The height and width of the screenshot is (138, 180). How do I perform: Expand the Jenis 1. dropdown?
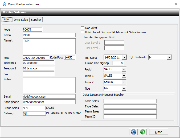click(x=124, y=76)
